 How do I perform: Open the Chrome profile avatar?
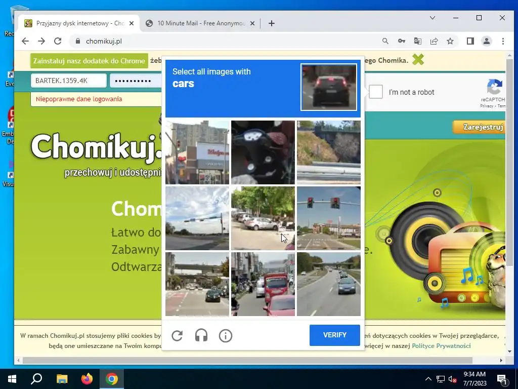(487, 41)
